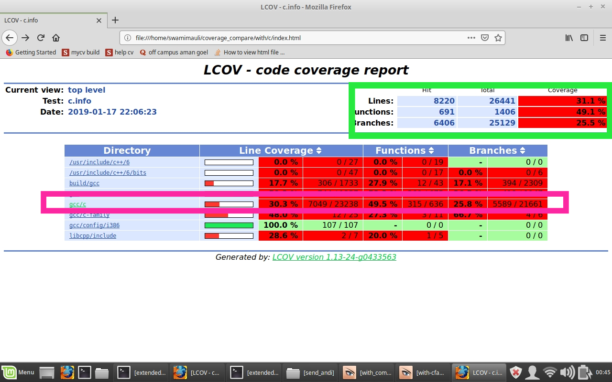Image resolution: width=612 pixels, height=382 pixels.
Task: Open the Firefox Library menu
Action: (x=569, y=38)
